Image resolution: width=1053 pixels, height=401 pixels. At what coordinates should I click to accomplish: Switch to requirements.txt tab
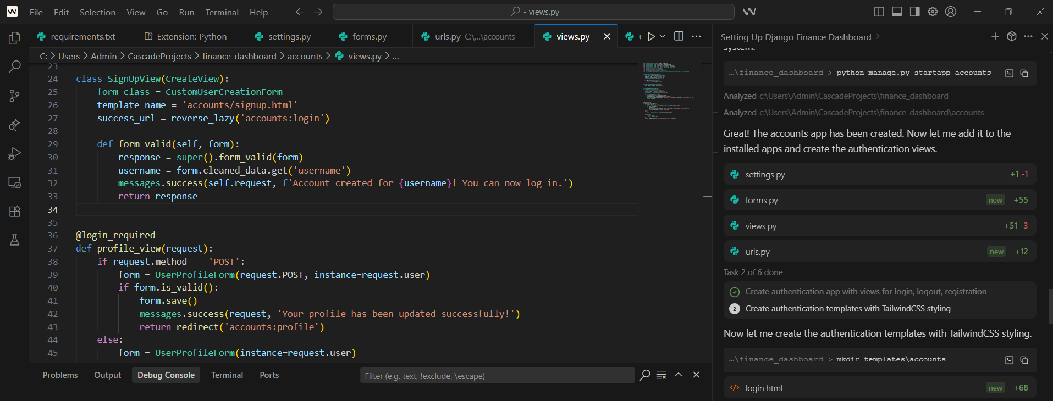coord(82,36)
